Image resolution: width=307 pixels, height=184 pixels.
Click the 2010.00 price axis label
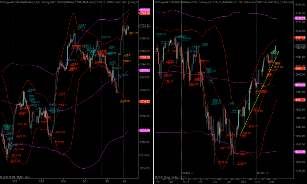pos(145,168)
